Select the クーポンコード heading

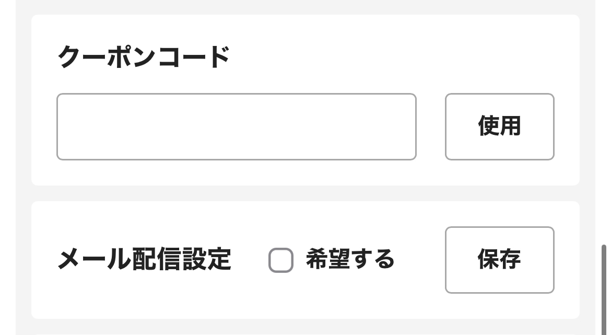(144, 57)
